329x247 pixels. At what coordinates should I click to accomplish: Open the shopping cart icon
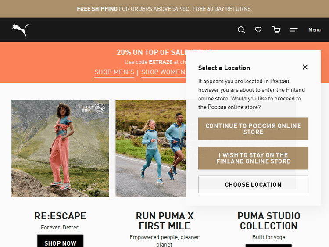(276, 30)
